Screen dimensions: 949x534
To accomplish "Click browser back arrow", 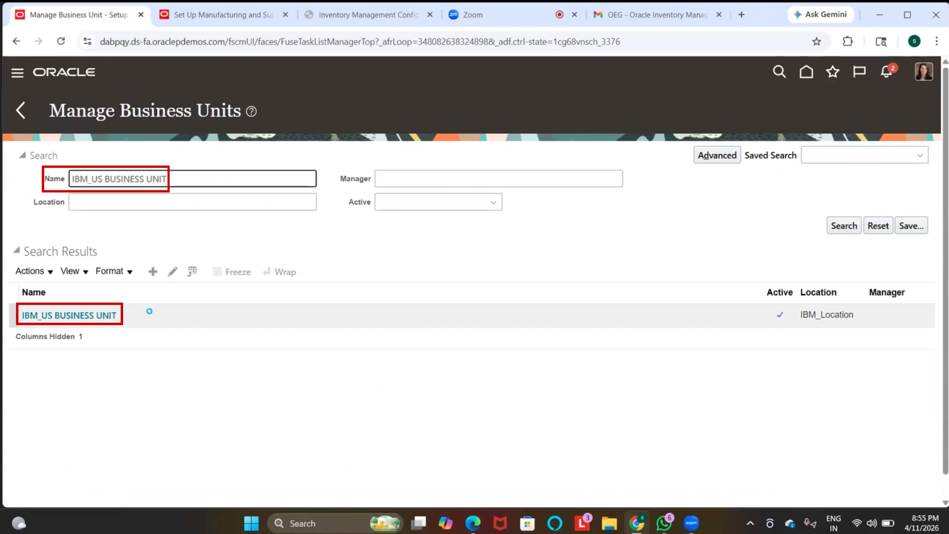I will pyautogui.click(x=16, y=42).
